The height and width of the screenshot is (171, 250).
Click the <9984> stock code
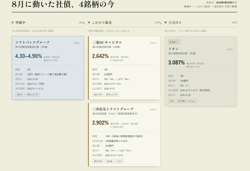click(x=77, y=43)
